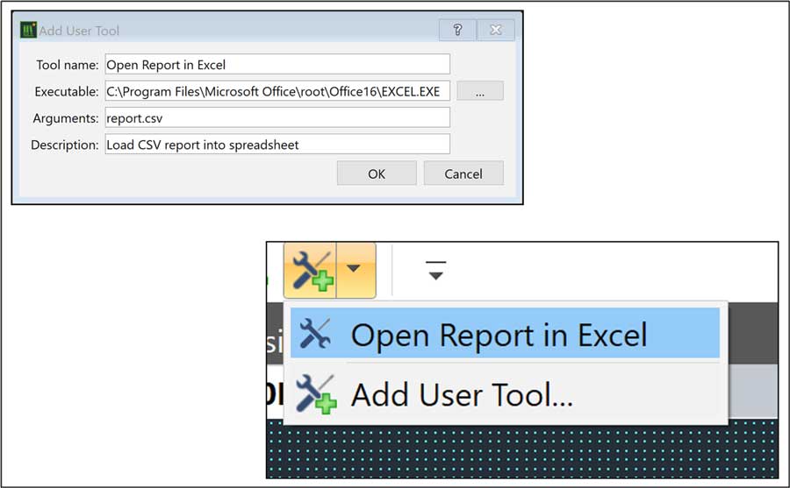Confirm the dialog with OK
This screenshot has height=488, width=790.
point(377,173)
